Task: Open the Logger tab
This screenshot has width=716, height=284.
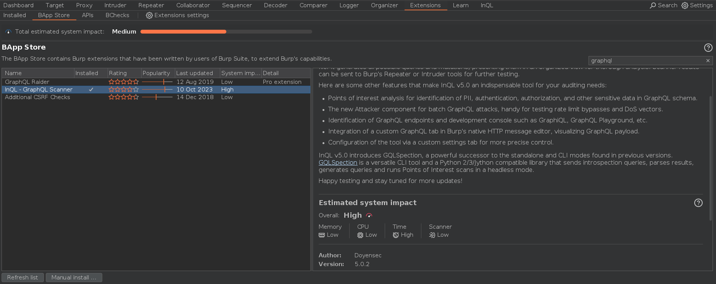Action: click(x=349, y=5)
